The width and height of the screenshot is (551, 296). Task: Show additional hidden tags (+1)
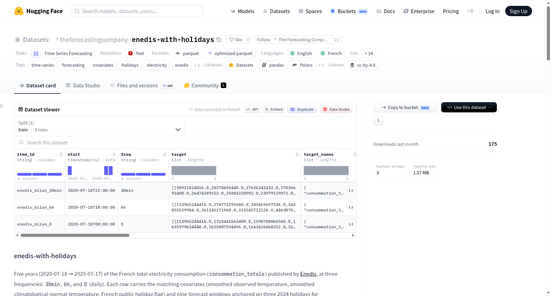[197, 65]
